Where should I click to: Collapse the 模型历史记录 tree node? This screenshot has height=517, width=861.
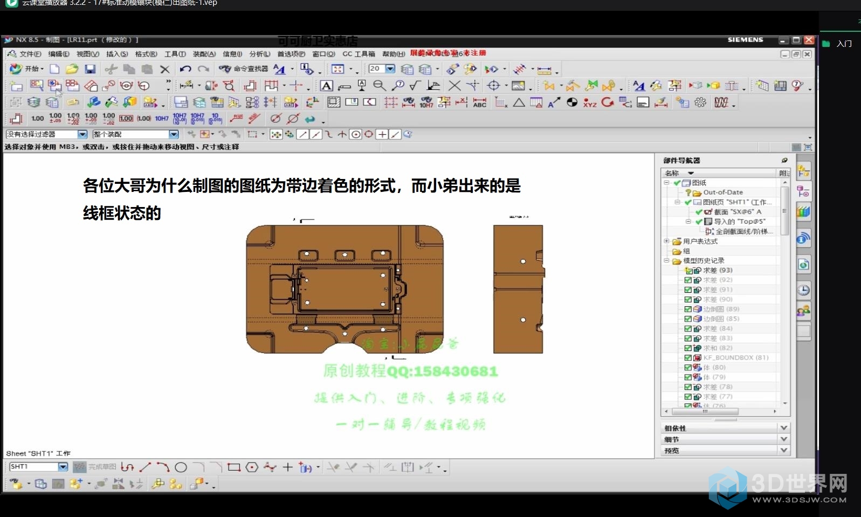click(x=667, y=261)
